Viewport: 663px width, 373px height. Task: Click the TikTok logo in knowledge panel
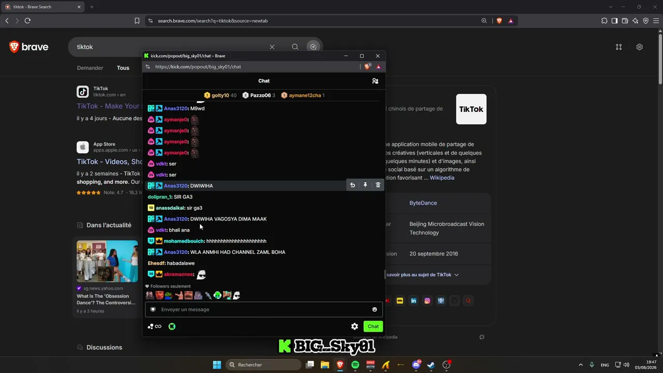(x=471, y=109)
